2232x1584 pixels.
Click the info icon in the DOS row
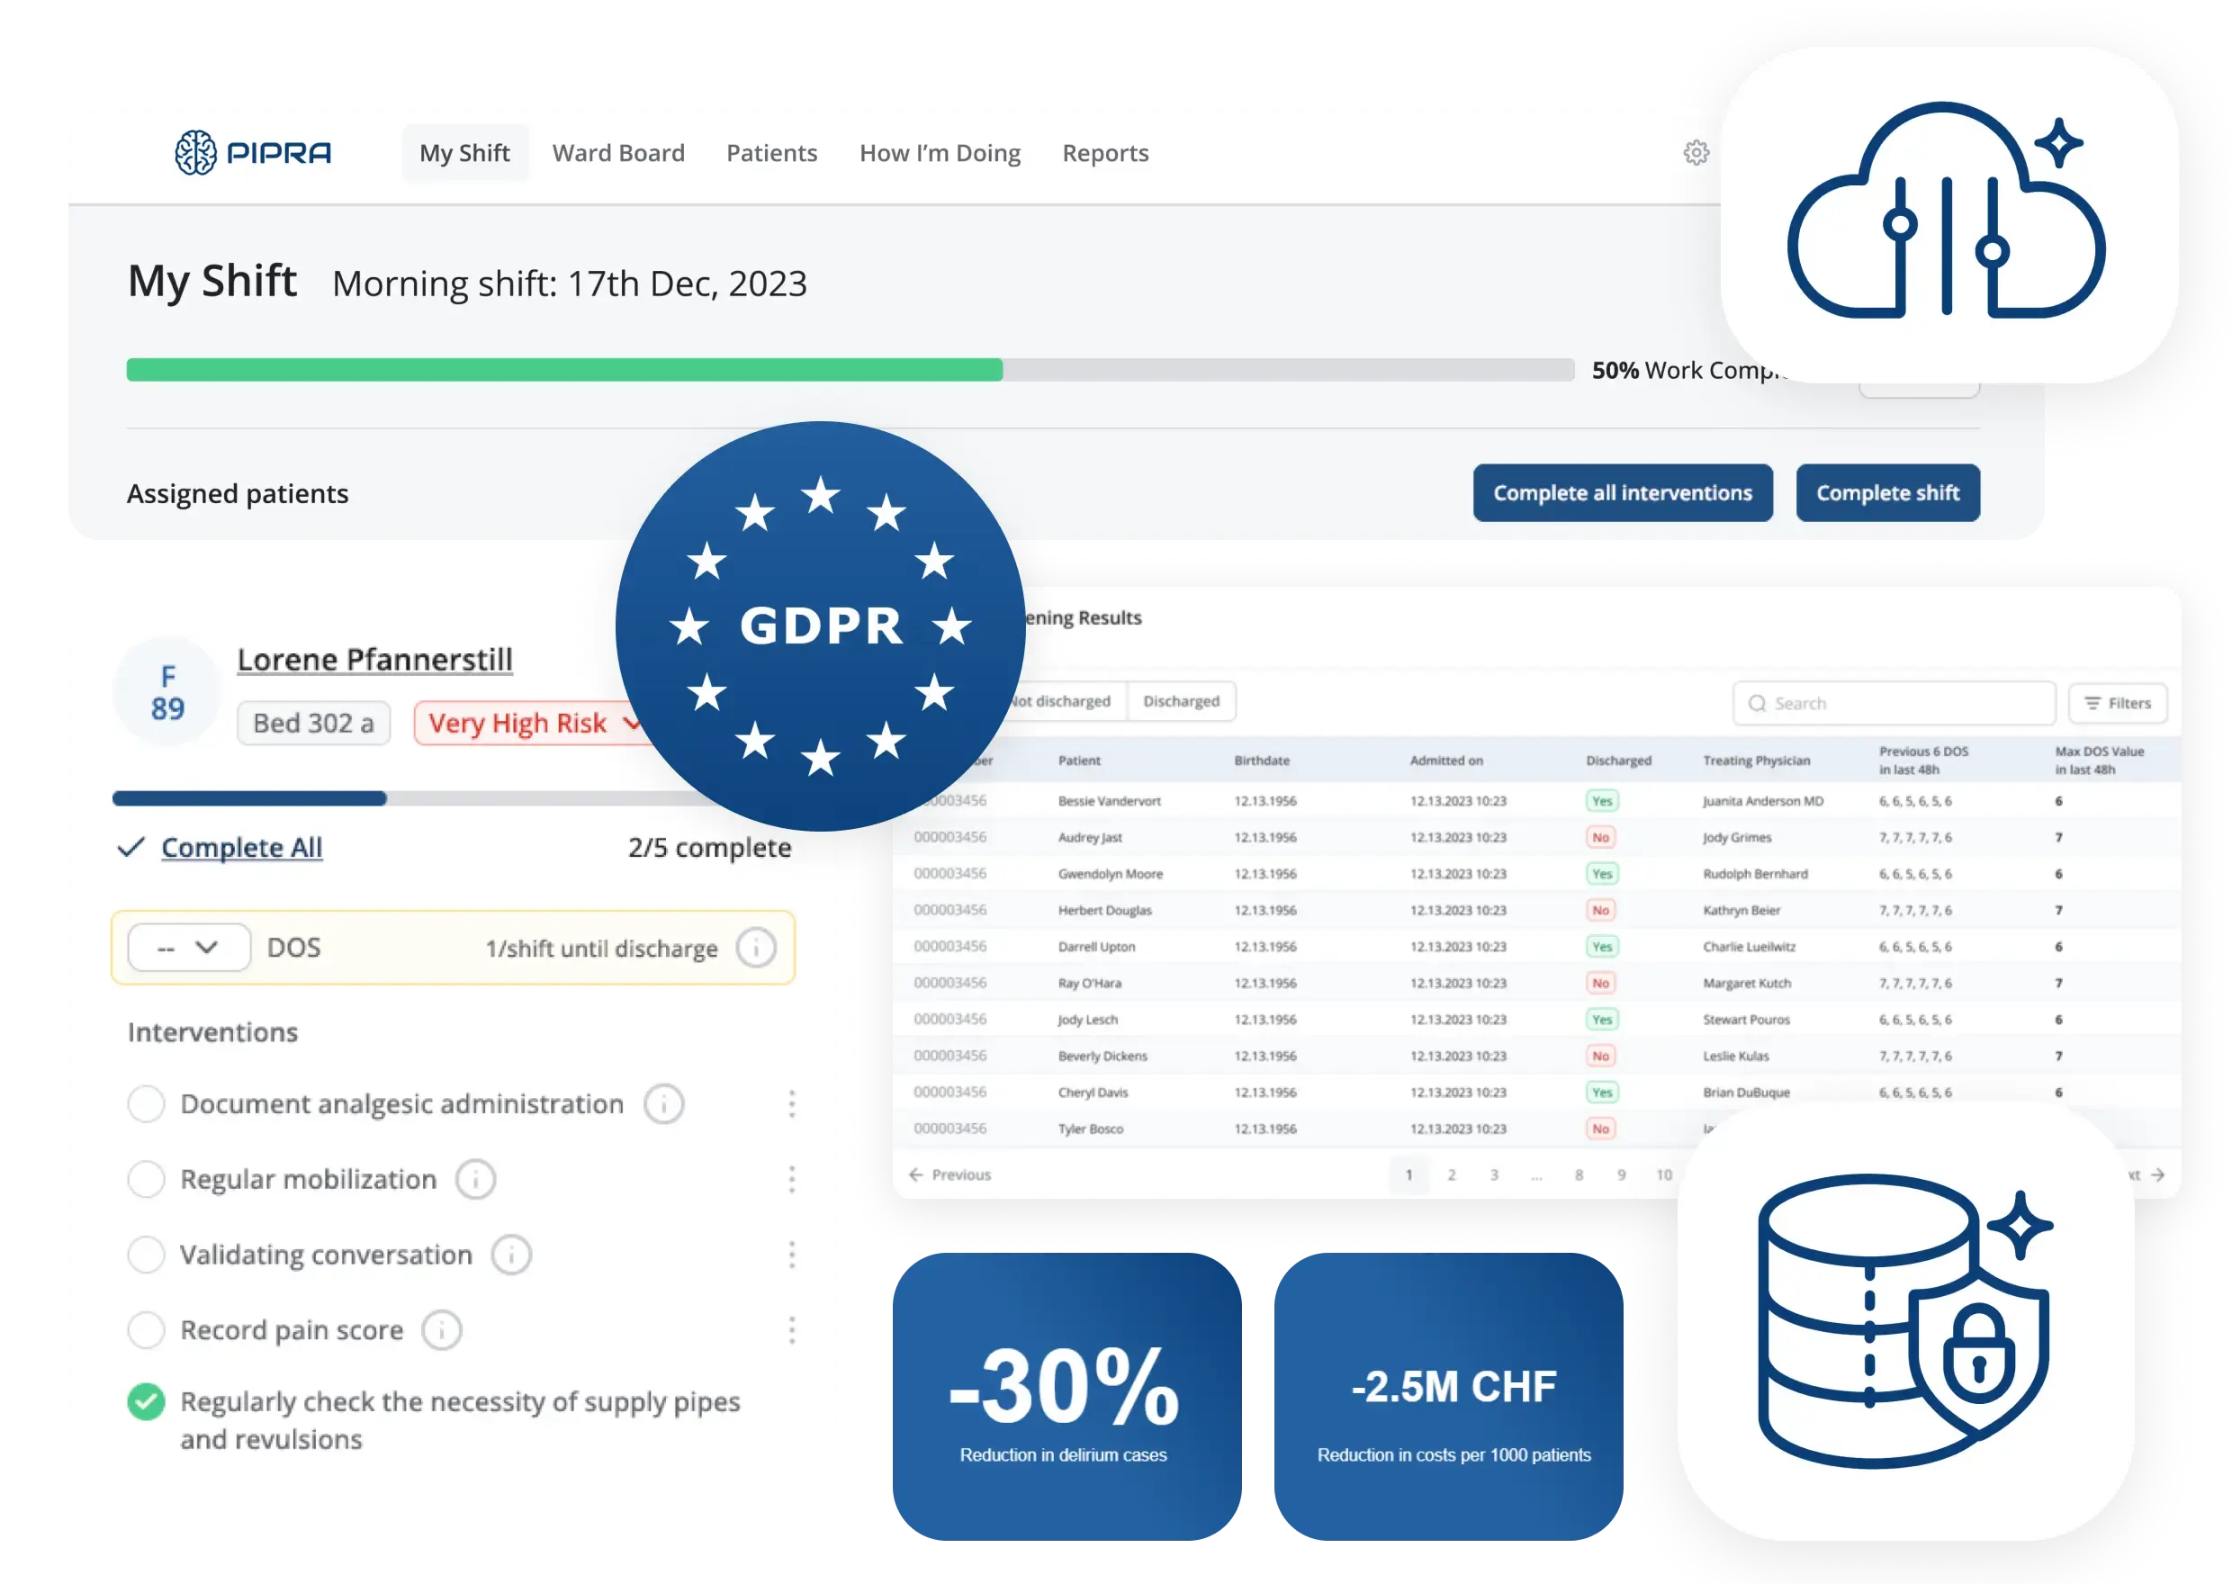(x=756, y=947)
